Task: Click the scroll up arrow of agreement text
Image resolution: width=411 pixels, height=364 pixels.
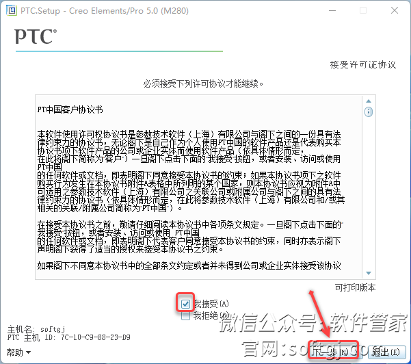Action: pos(369,101)
